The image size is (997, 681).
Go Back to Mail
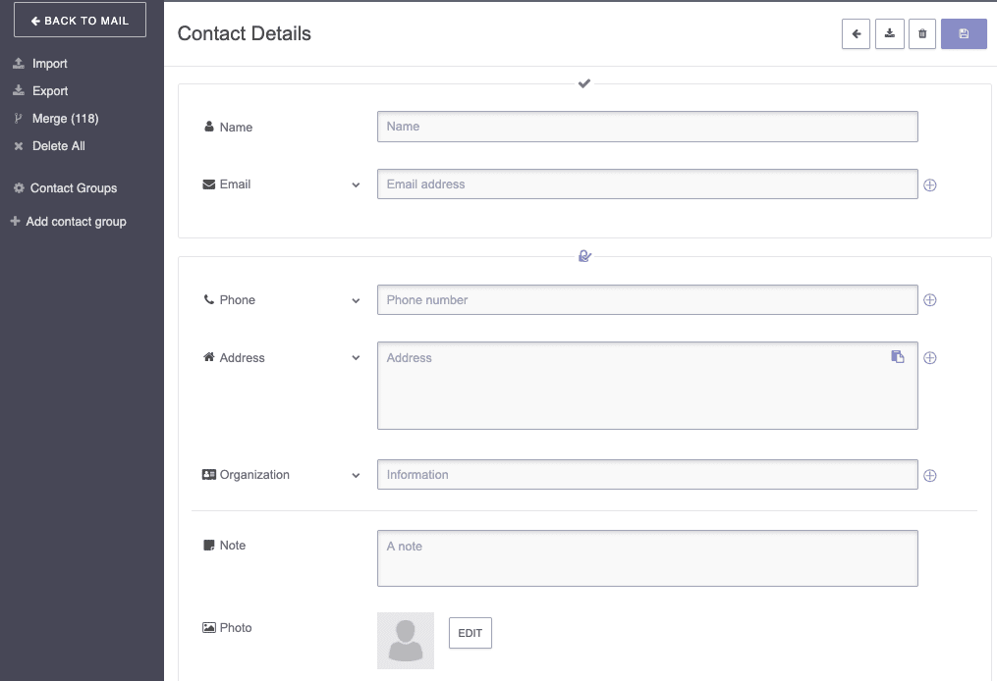[81, 20]
